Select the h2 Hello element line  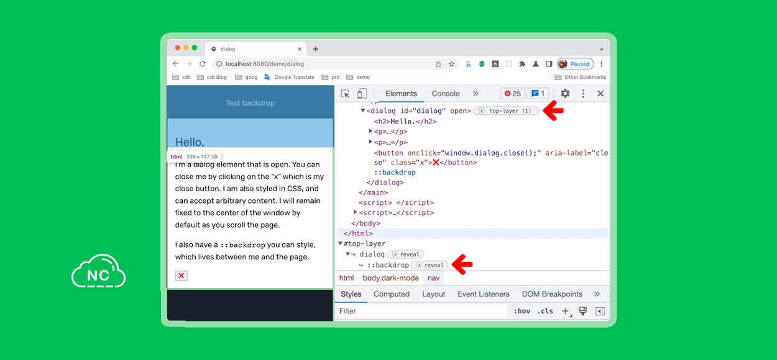pyautogui.click(x=405, y=122)
